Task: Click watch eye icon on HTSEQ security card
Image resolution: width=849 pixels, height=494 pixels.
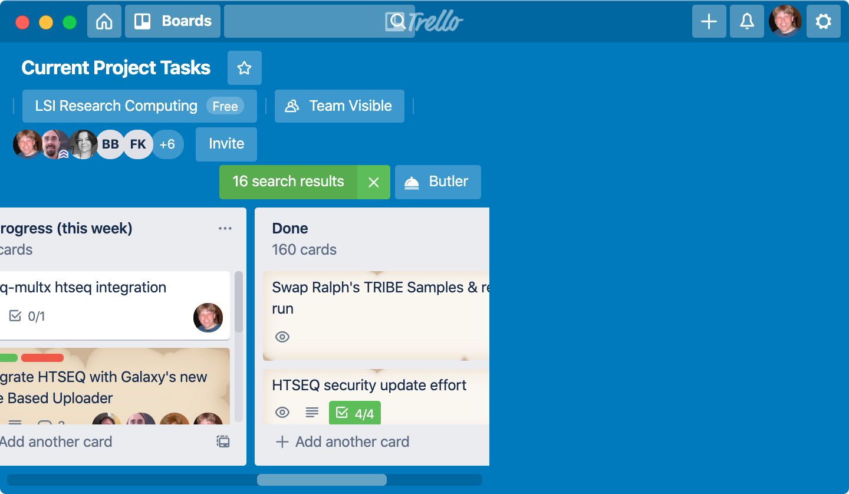Action: coord(282,413)
